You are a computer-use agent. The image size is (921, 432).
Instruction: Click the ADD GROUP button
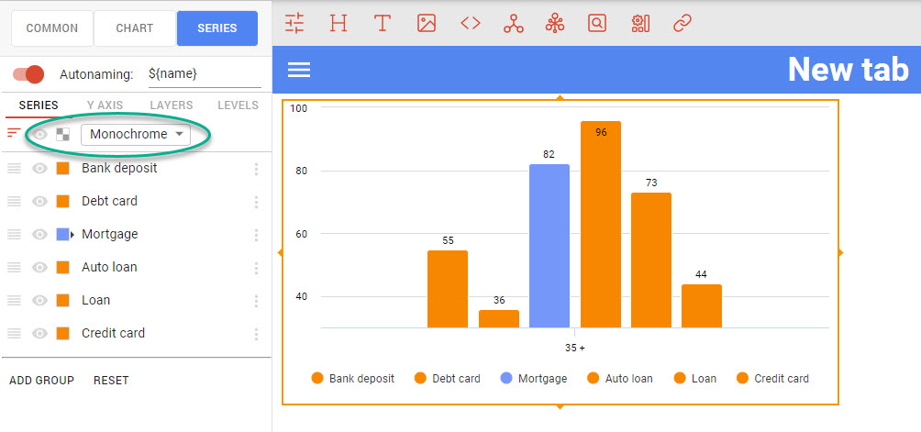[x=41, y=381]
